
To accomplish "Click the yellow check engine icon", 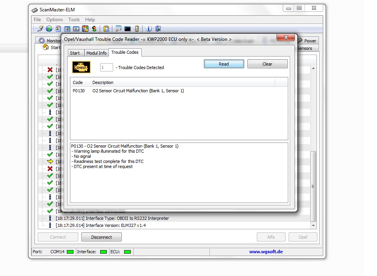I will tap(81, 67).
